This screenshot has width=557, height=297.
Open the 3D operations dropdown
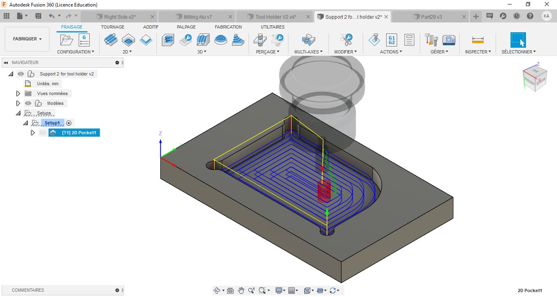202,52
